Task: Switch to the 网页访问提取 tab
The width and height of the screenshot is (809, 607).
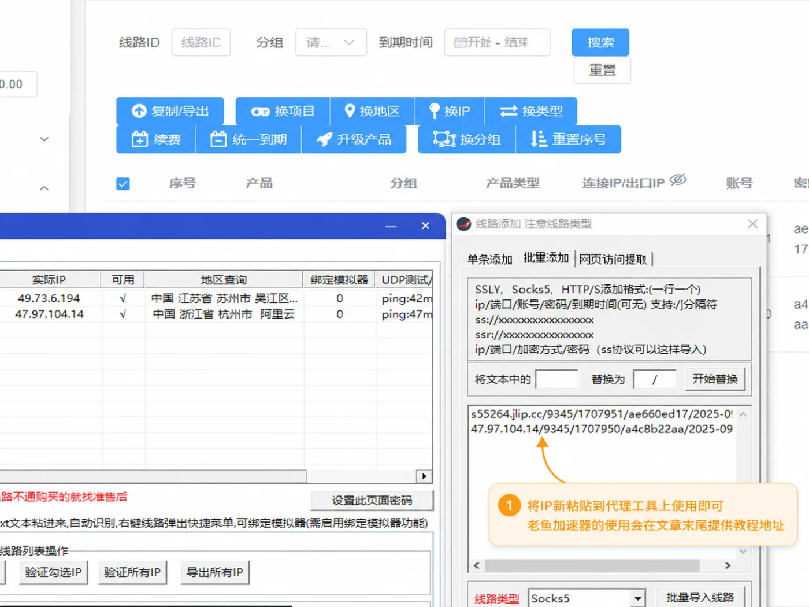Action: pos(613,259)
